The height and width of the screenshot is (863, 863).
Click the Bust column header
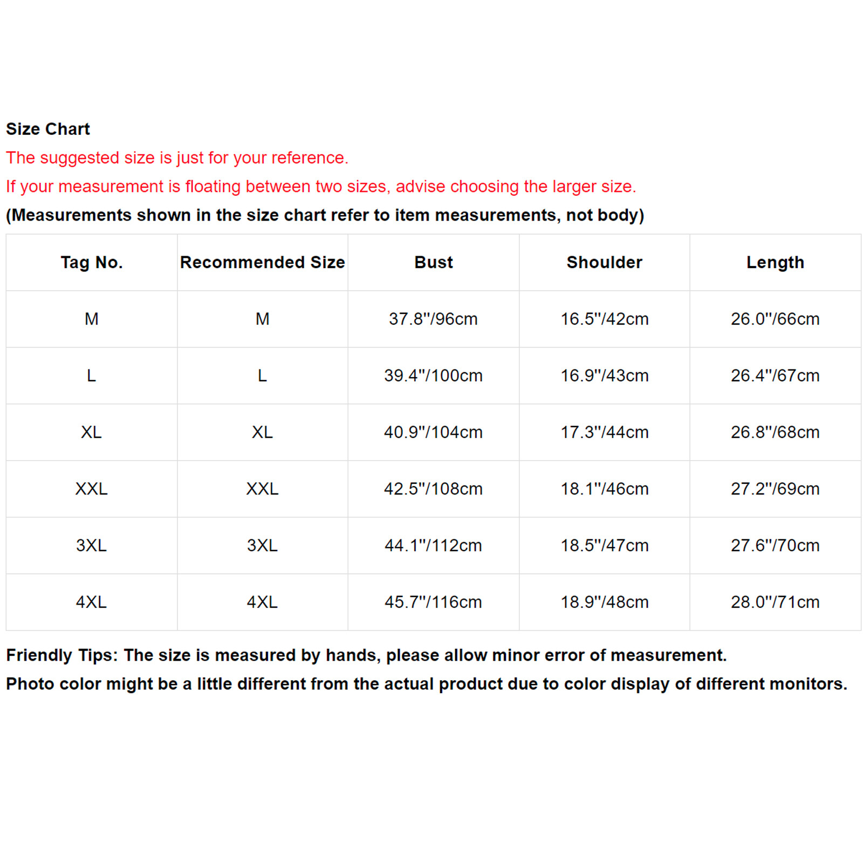[x=433, y=262]
